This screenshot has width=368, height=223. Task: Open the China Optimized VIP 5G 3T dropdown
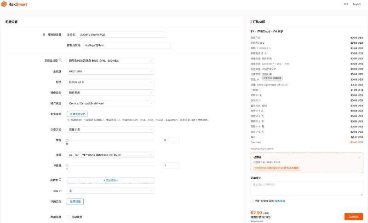pos(110,155)
